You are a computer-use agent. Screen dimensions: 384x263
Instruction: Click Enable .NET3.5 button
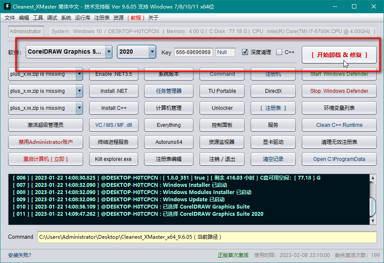(114, 74)
